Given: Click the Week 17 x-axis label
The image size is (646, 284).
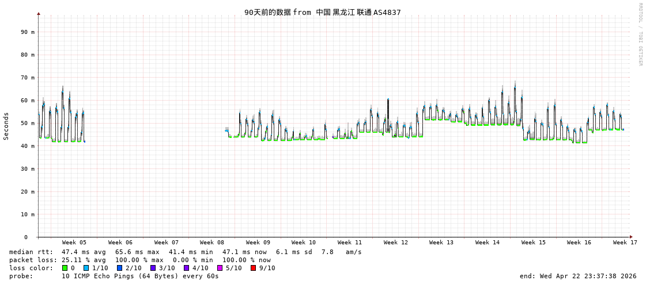Looking at the screenshot, I should click(x=625, y=243).
